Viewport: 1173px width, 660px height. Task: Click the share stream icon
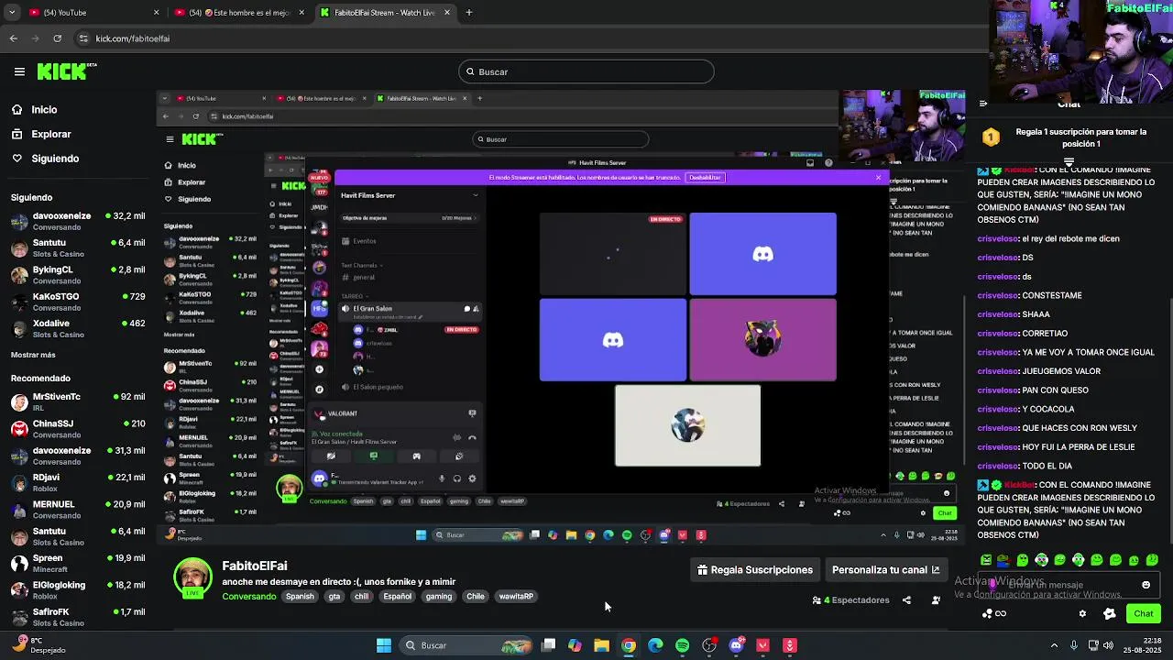tap(906, 600)
